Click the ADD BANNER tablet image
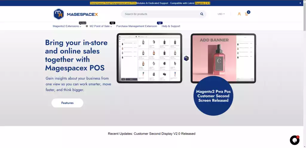 coord(223,58)
